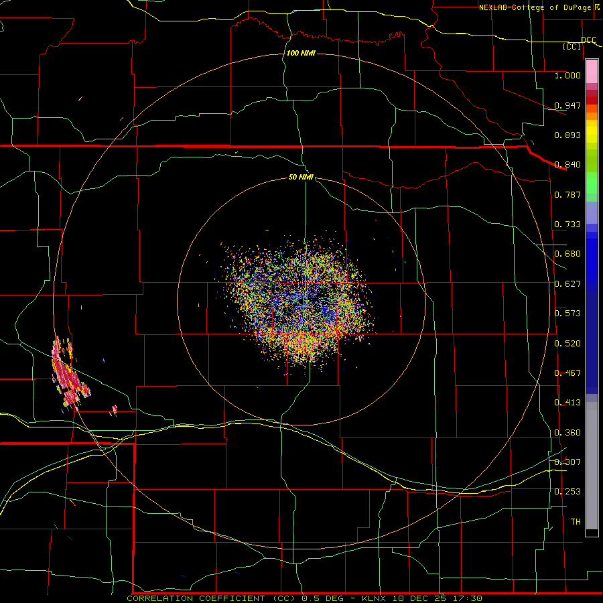Click the 0.627 legend value
603x603 pixels.
tap(567, 283)
